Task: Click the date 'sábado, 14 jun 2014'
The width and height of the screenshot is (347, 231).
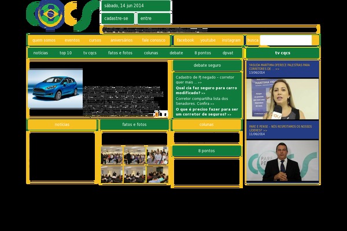Action: pos(124,6)
